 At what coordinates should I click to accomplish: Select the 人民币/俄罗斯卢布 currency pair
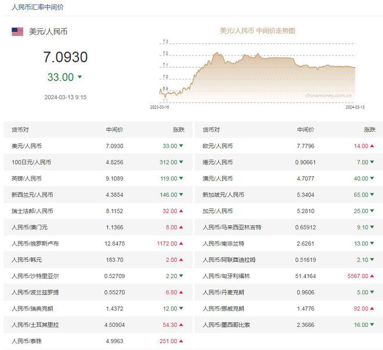[35, 243]
